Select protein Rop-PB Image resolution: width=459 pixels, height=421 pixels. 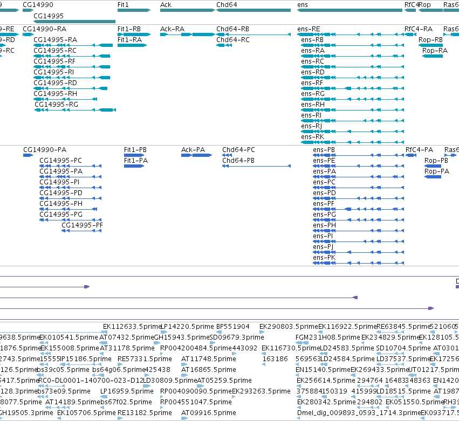[433, 166]
